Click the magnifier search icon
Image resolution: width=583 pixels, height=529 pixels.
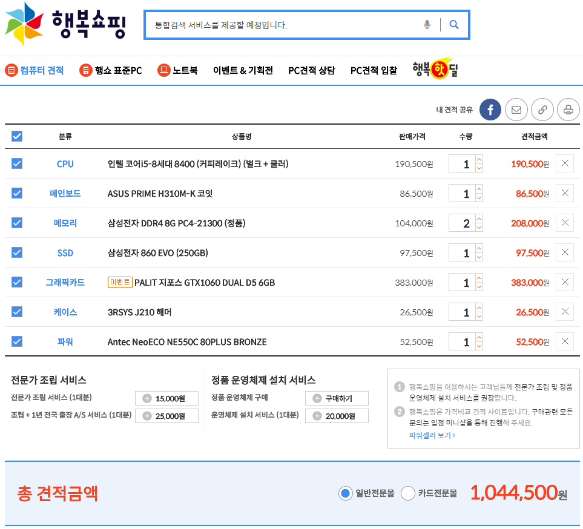click(454, 25)
